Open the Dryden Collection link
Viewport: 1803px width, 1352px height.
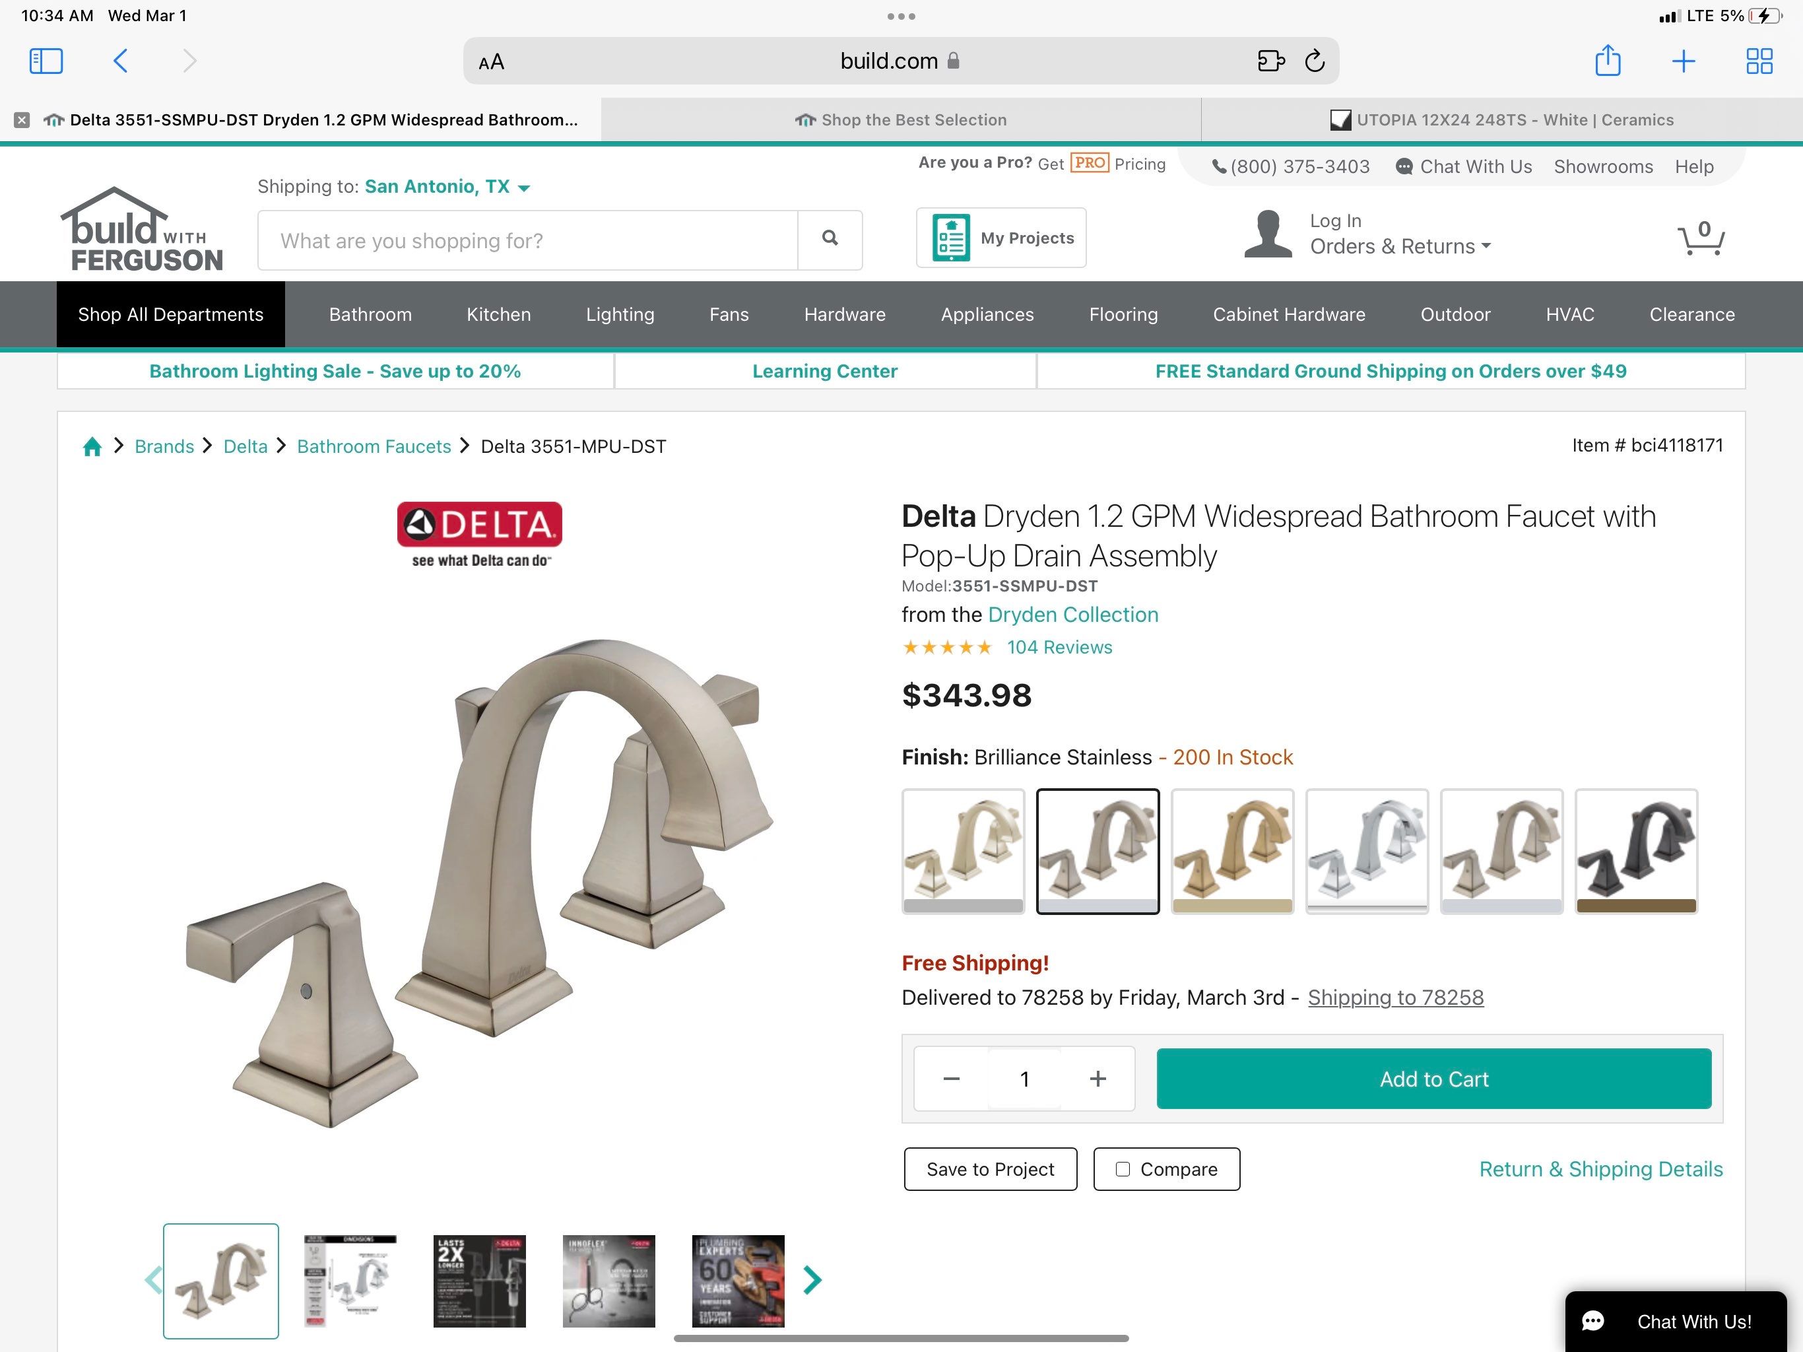(1072, 615)
